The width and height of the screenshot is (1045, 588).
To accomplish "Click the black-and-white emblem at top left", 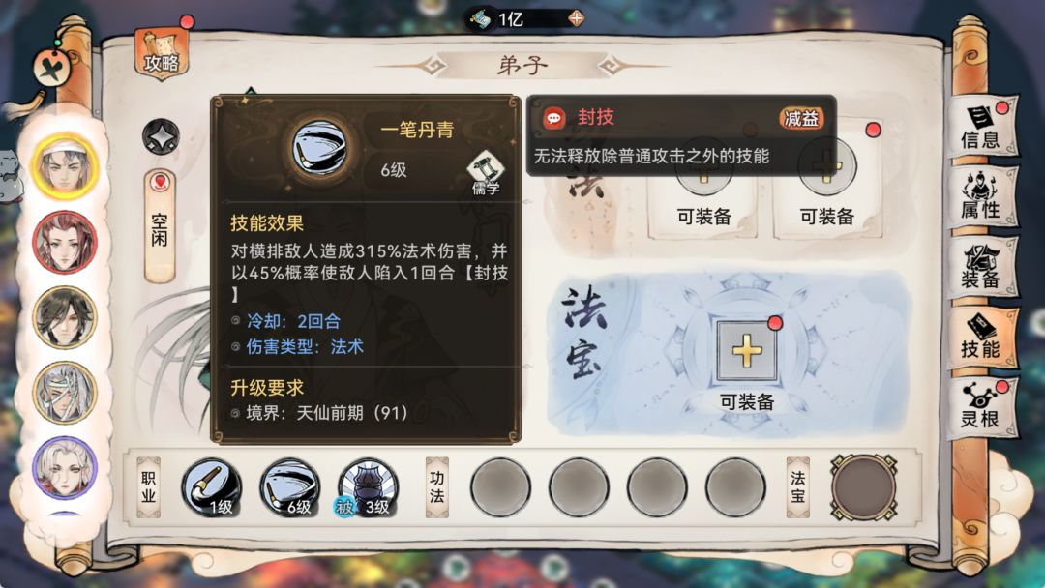I will click(51, 69).
